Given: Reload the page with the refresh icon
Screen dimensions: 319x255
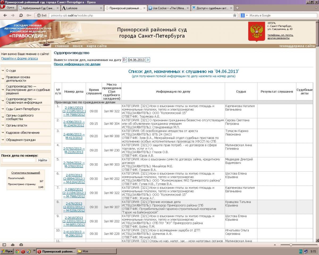Looking at the screenshot, I should 21,15.
